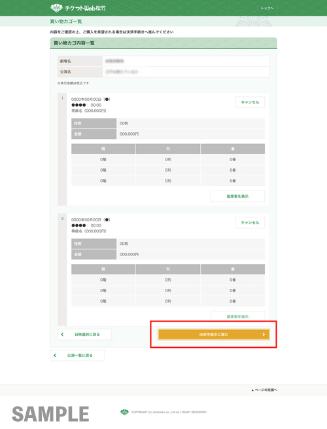Select the 列 column header in second table
327x429 pixels.
pyautogui.click(x=167, y=269)
